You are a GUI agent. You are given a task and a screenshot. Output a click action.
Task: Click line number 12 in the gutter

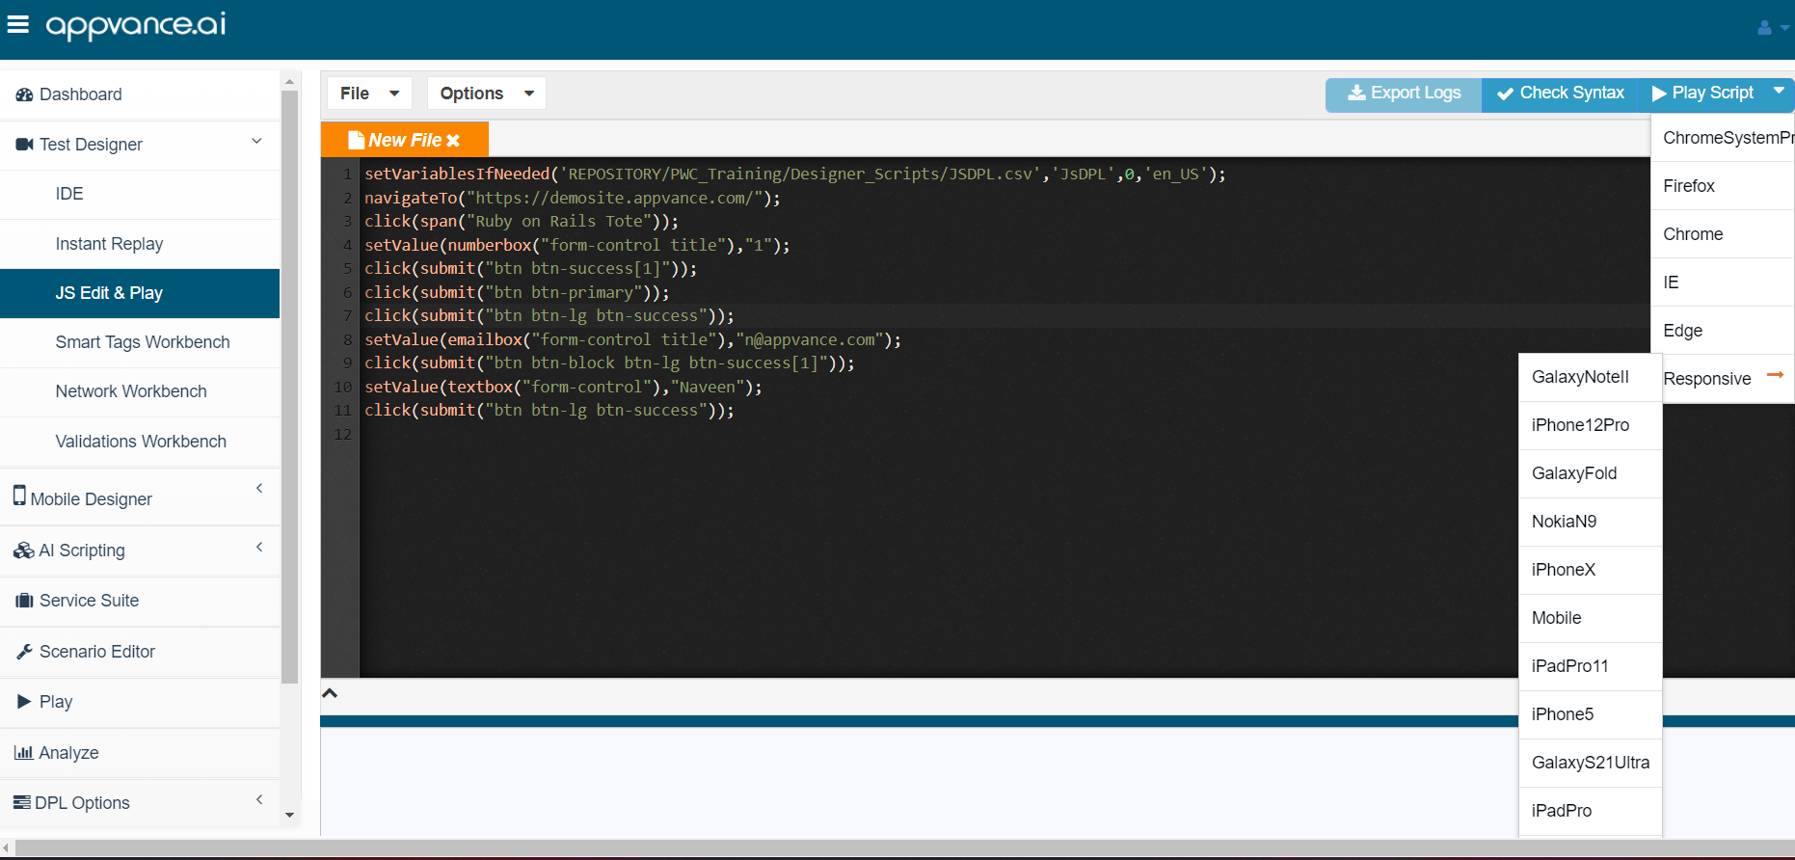pos(342,434)
